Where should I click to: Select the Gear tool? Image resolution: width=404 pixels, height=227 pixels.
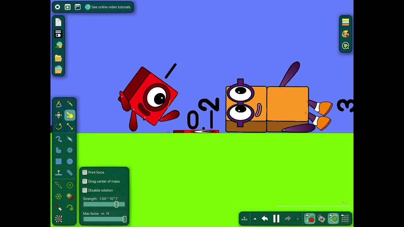(x=70, y=150)
